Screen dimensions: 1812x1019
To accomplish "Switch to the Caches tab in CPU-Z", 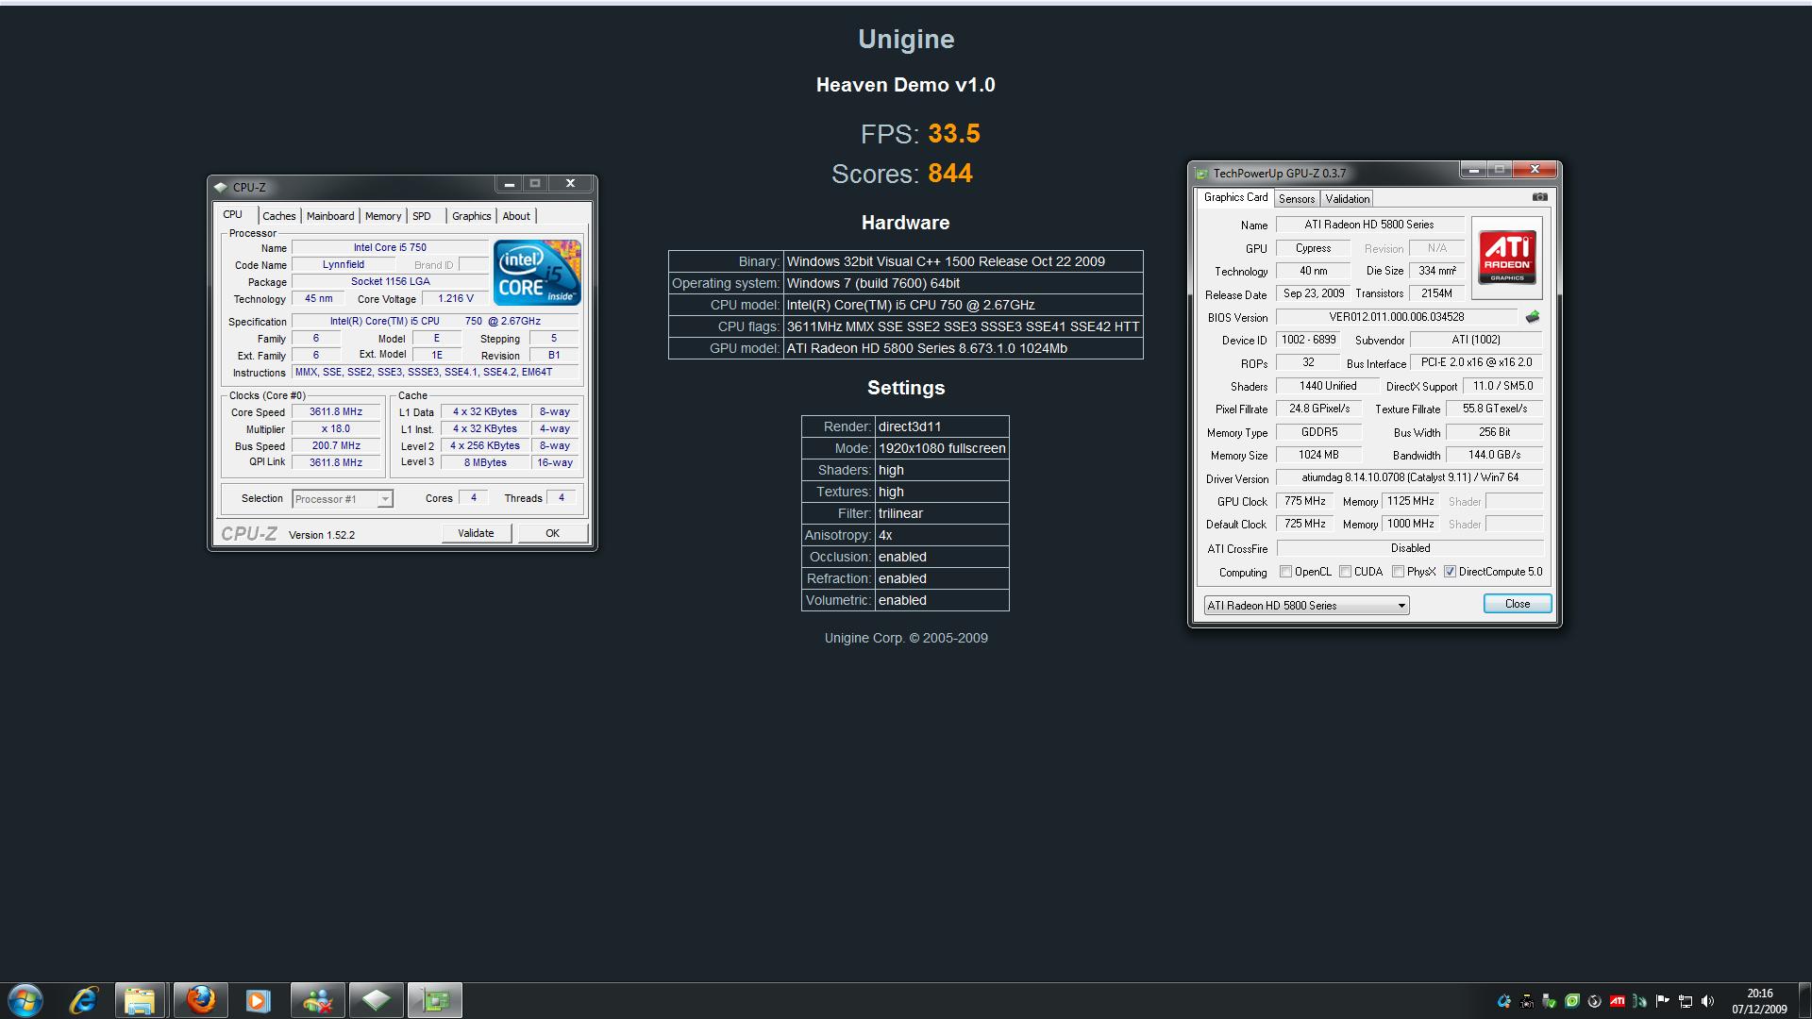I will click(x=278, y=216).
